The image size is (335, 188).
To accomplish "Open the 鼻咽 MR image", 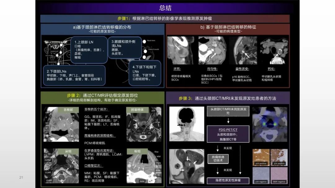I will [x=61, y=166].
